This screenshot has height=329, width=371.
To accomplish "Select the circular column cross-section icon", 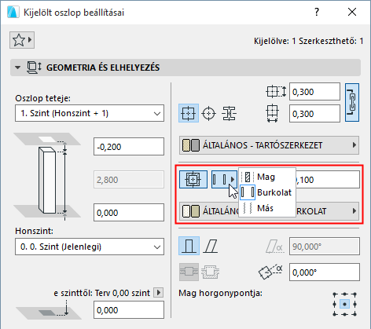I will pos(208,114).
